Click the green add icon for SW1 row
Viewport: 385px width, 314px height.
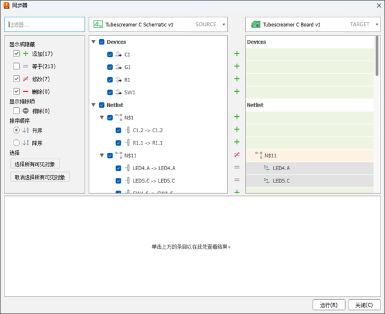[x=237, y=91]
